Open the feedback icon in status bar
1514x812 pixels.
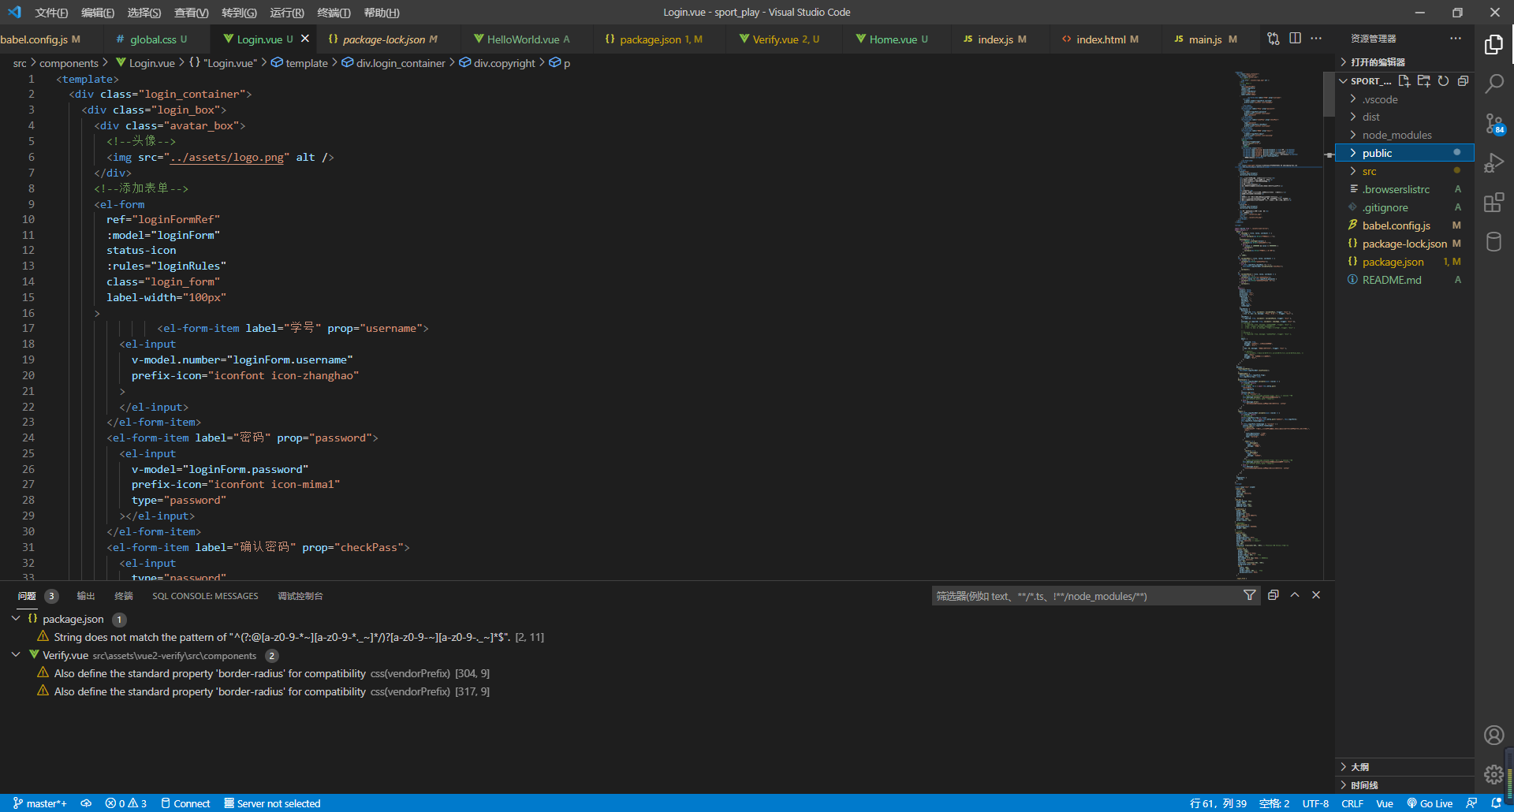(1471, 803)
